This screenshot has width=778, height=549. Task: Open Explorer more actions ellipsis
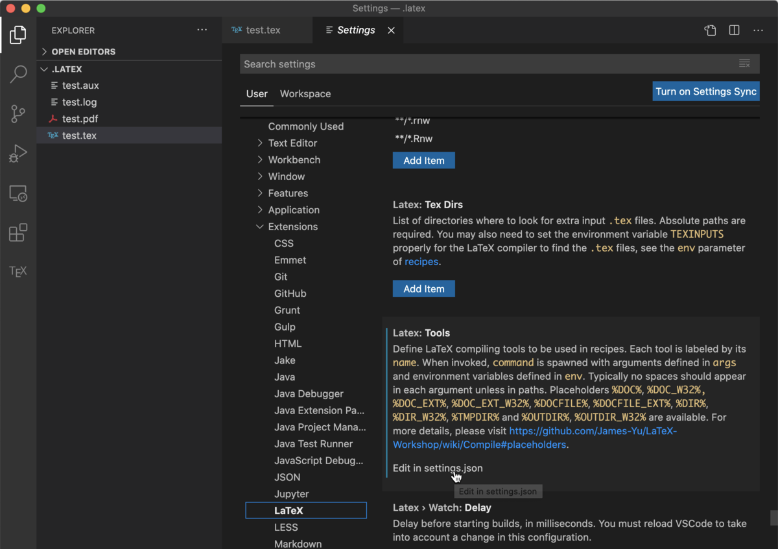click(x=202, y=30)
